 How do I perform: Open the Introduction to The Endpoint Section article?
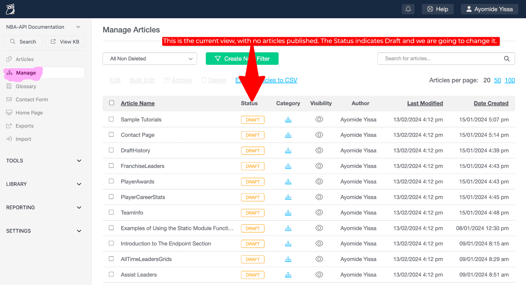click(x=166, y=244)
